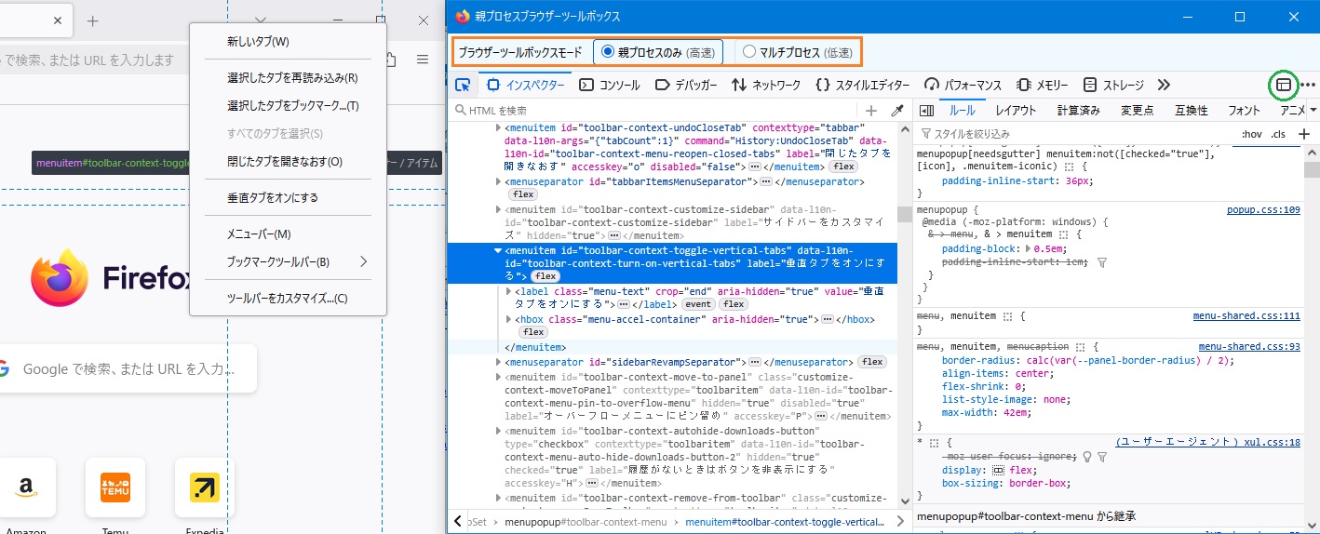
Task: Expand the sidebarRevampSeparator menuseparator node
Action: [498, 362]
